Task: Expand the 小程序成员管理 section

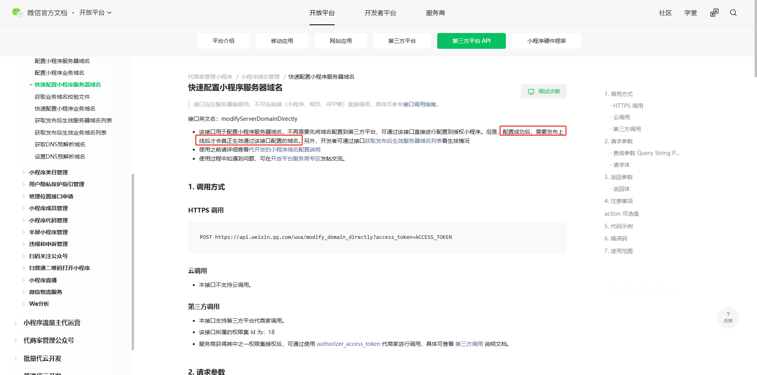Action: tap(48, 208)
